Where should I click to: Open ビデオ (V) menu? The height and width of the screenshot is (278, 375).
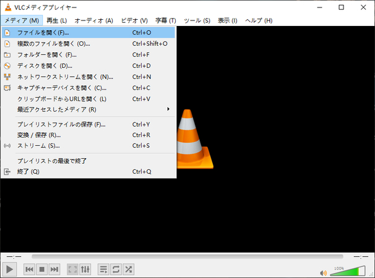tap(134, 20)
